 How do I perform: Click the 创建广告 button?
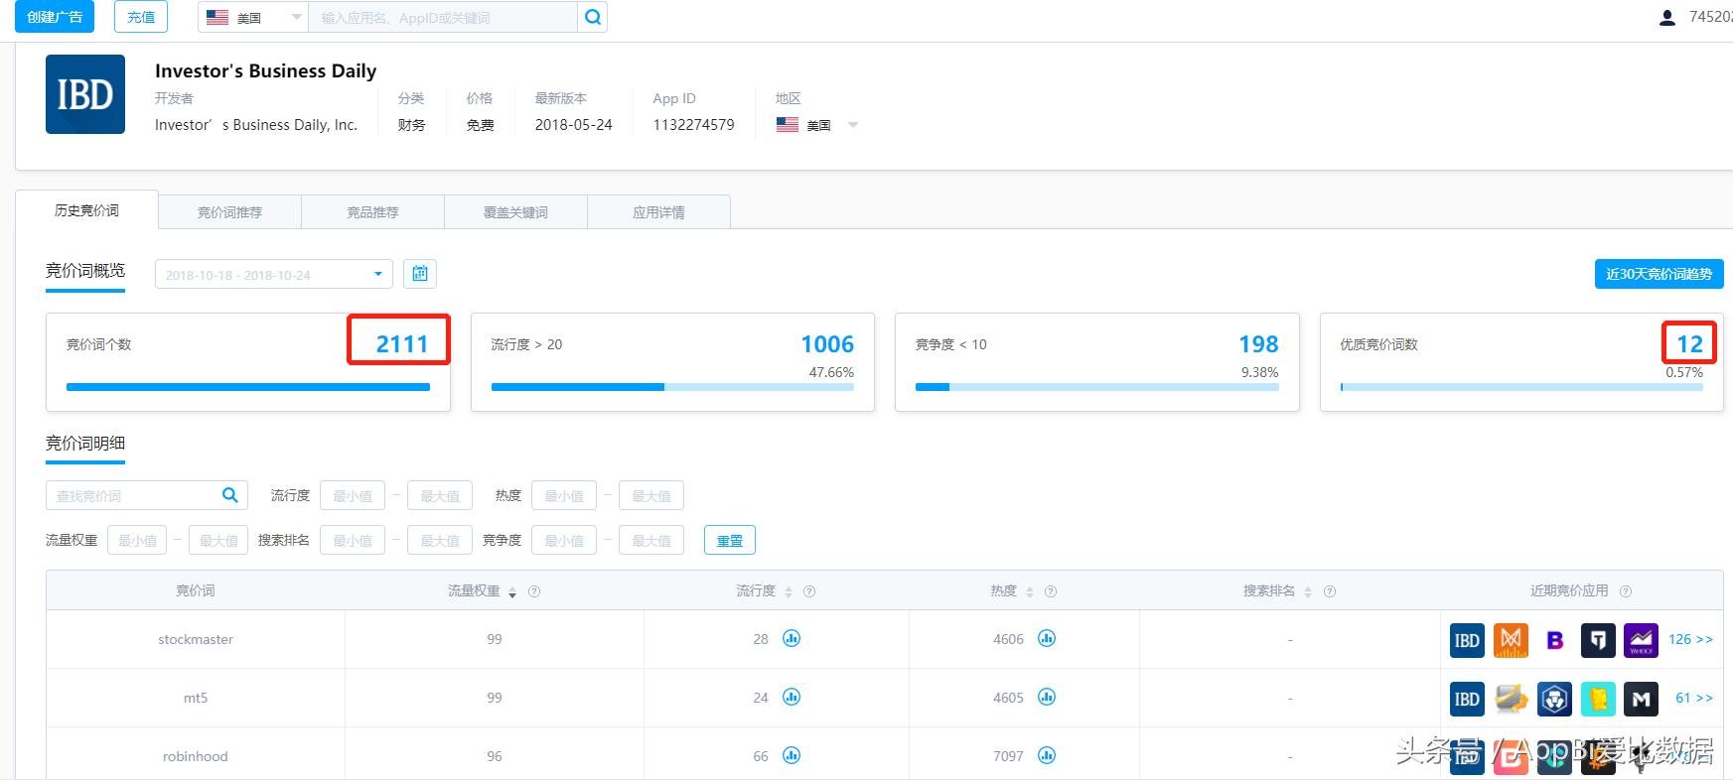[55, 17]
